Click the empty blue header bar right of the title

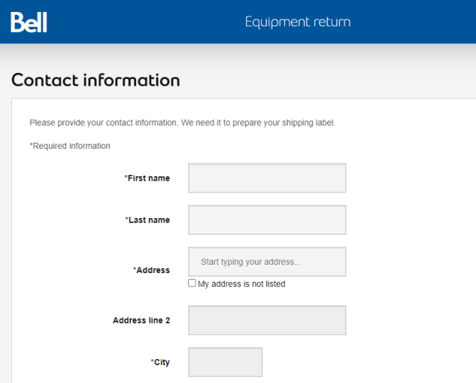[414, 22]
